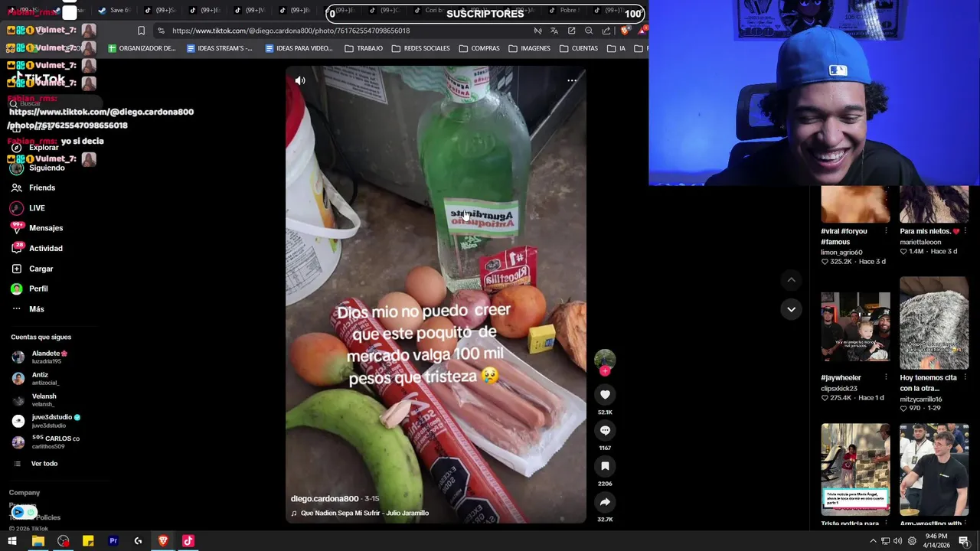Go to previous video with up chevron
The height and width of the screenshot is (551, 980).
[x=791, y=280]
